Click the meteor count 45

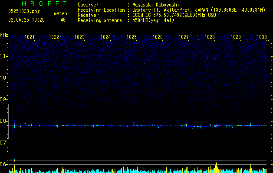pyautogui.click(x=63, y=20)
